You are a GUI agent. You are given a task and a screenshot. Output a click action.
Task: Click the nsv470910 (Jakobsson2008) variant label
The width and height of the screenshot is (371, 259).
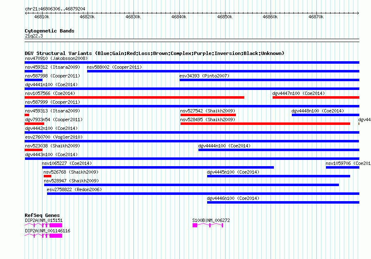(56, 58)
